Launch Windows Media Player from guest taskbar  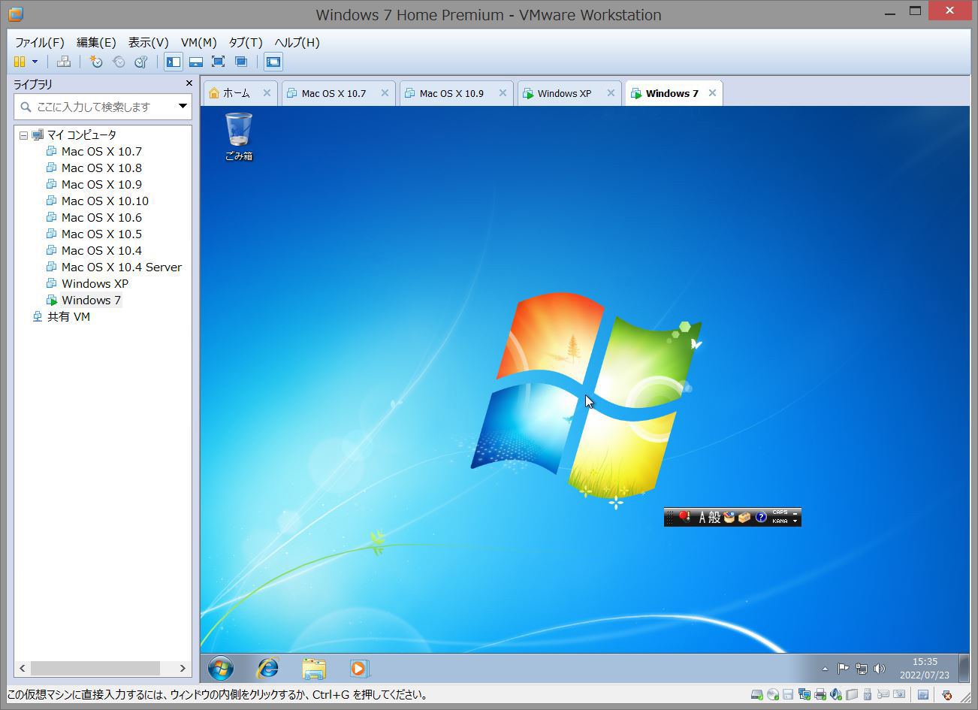pyautogui.click(x=359, y=668)
